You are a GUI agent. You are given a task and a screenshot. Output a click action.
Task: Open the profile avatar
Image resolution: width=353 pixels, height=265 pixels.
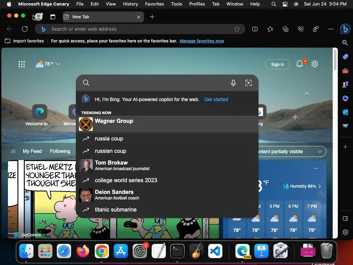point(39,17)
